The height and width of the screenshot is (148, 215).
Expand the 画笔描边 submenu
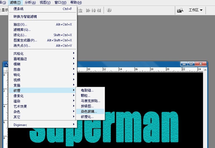pos(43,59)
